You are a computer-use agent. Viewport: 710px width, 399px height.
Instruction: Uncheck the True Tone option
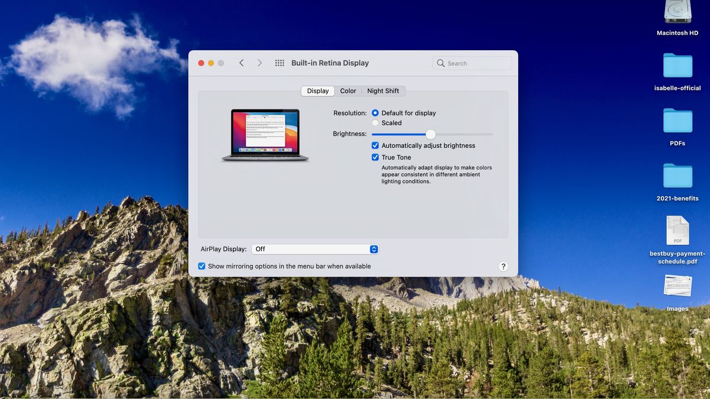click(375, 157)
